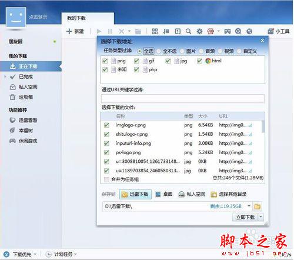Enable 合并为任务组 checkbox
The width and height of the screenshot is (294, 260).
click(x=106, y=179)
